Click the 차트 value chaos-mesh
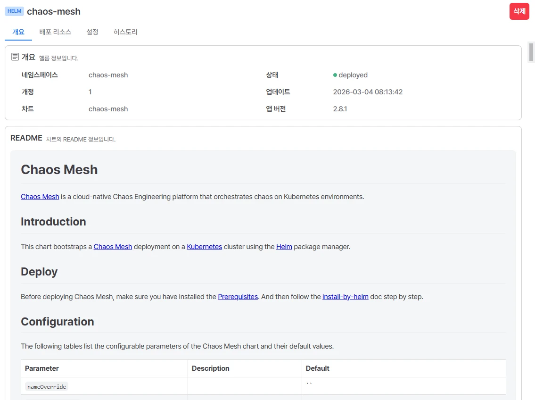 tap(108, 109)
